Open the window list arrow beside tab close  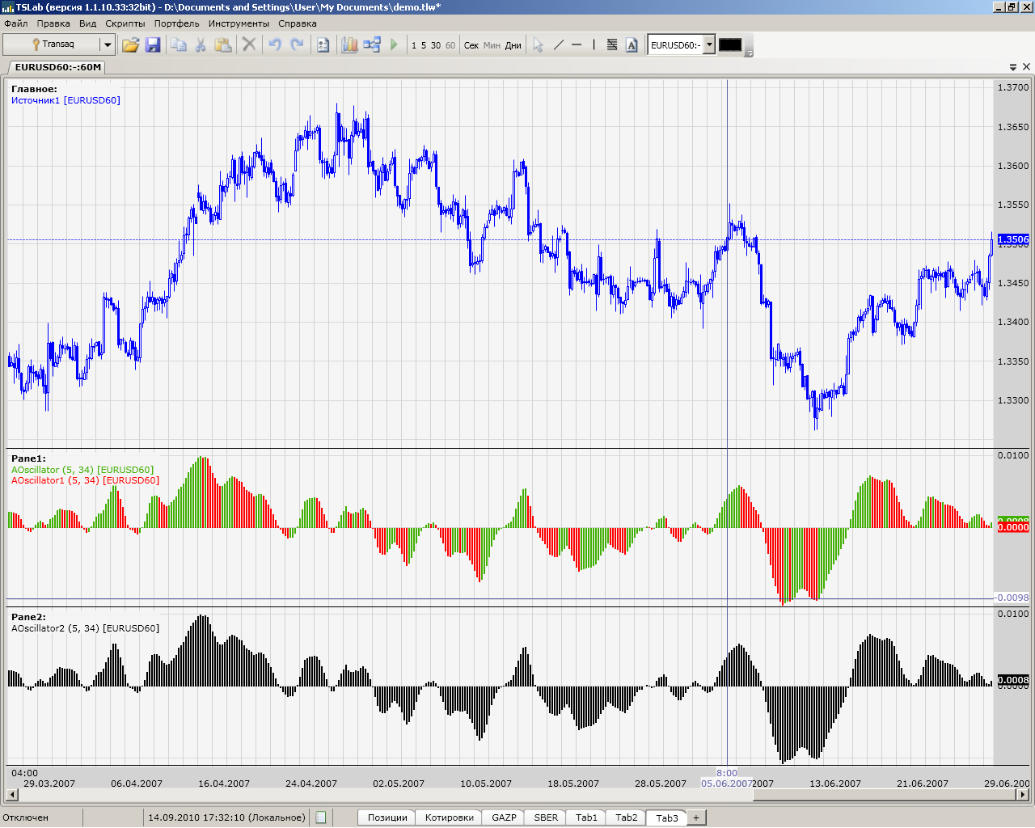click(x=1013, y=67)
